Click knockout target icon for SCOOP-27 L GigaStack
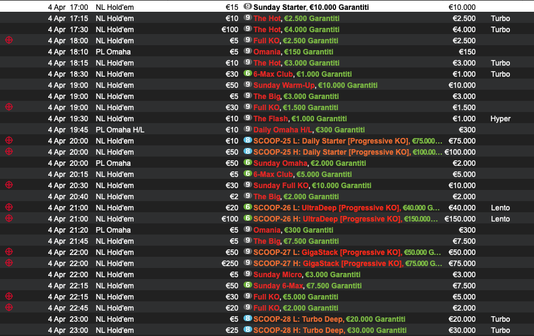Viewport: 534px width, 336px height. tap(9, 252)
